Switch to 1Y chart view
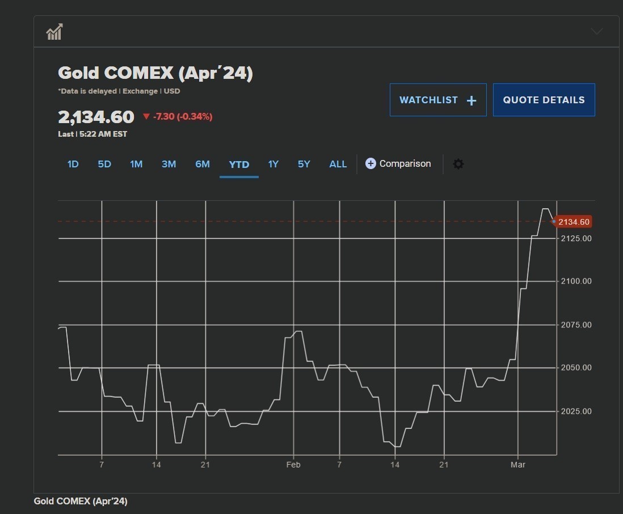The height and width of the screenshot is (514, 623). click(273, 164)
